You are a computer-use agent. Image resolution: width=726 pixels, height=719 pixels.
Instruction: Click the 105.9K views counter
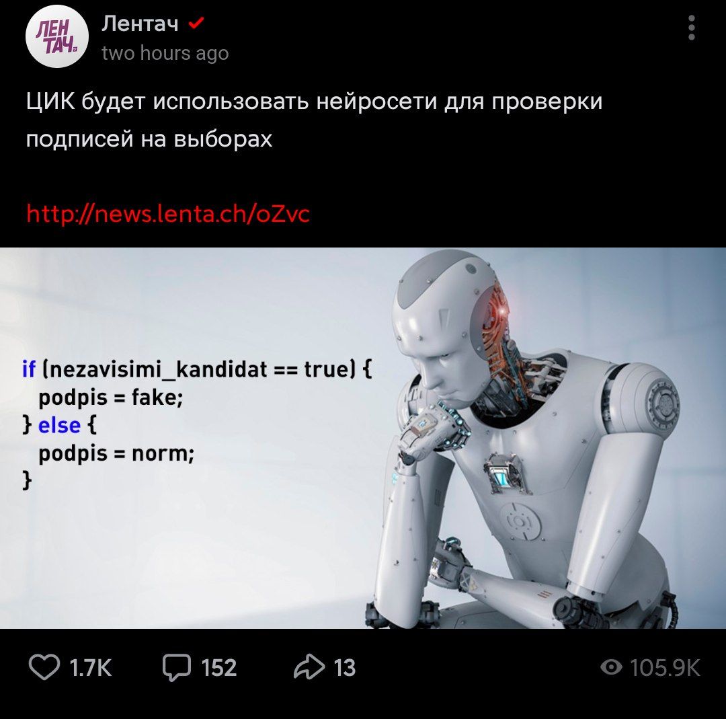tap(665, 668)
